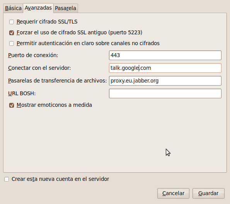Click the Puerto de conexión label
This screenshot has width=230, height=204.
click(33, 55)
